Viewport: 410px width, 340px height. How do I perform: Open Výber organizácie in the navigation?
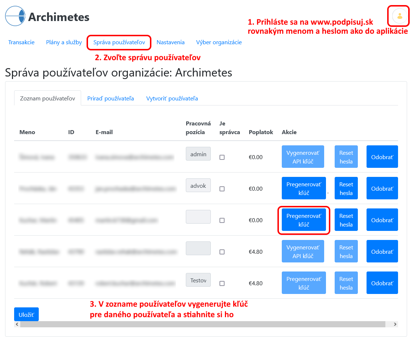[219, 42]
